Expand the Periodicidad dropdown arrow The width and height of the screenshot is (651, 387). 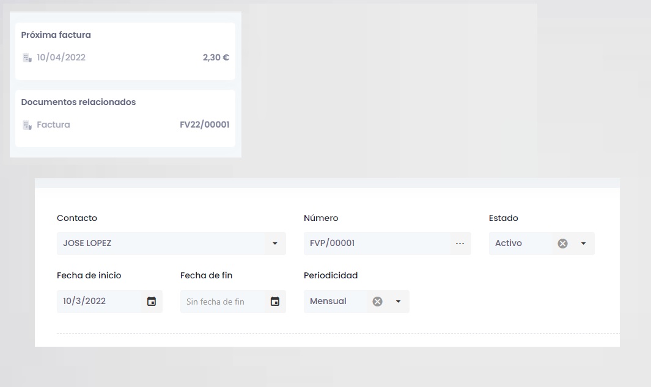pyautogui.click(x=398, y=302)
